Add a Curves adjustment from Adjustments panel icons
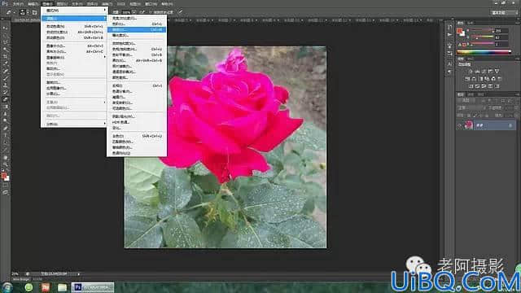521x293 pixels. coord(484,71)
